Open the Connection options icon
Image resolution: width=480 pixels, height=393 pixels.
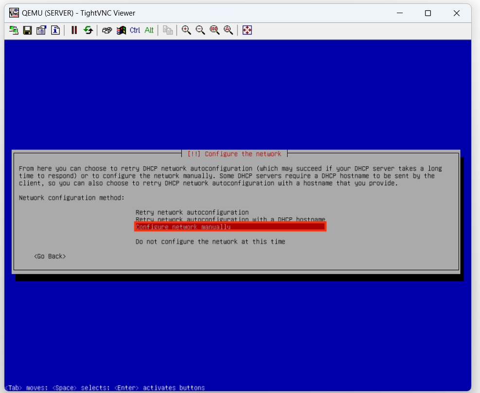coord(41,30)
